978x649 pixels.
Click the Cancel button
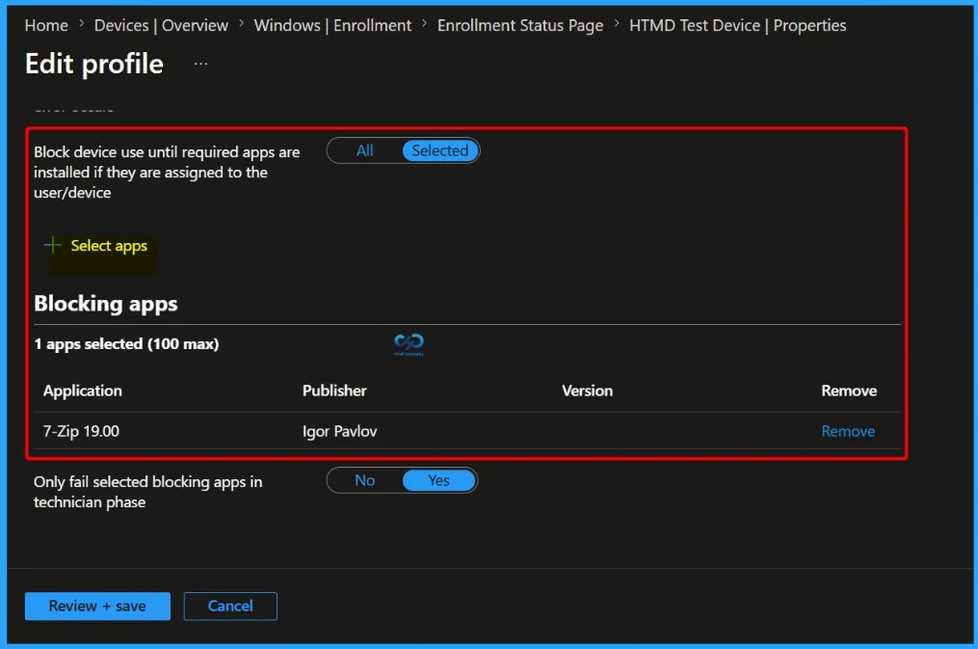point(230,606)
